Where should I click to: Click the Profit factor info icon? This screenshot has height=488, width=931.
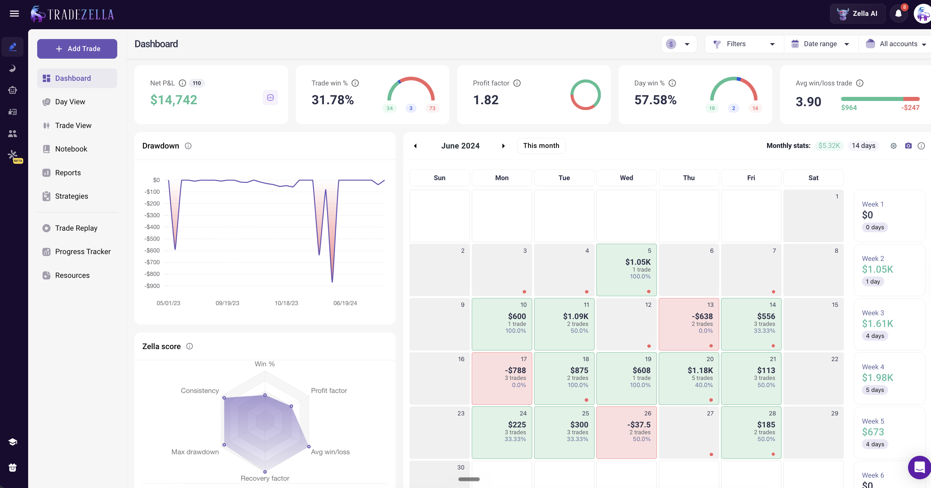(517, 83)
